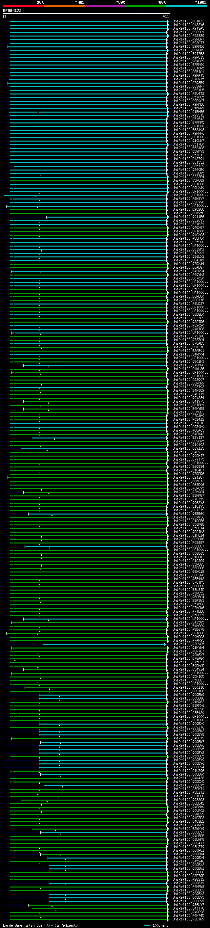Open the UniRef100_Q3LVQ5 hit label
This screenshot has height=928, width=210.
coord(188,644)
